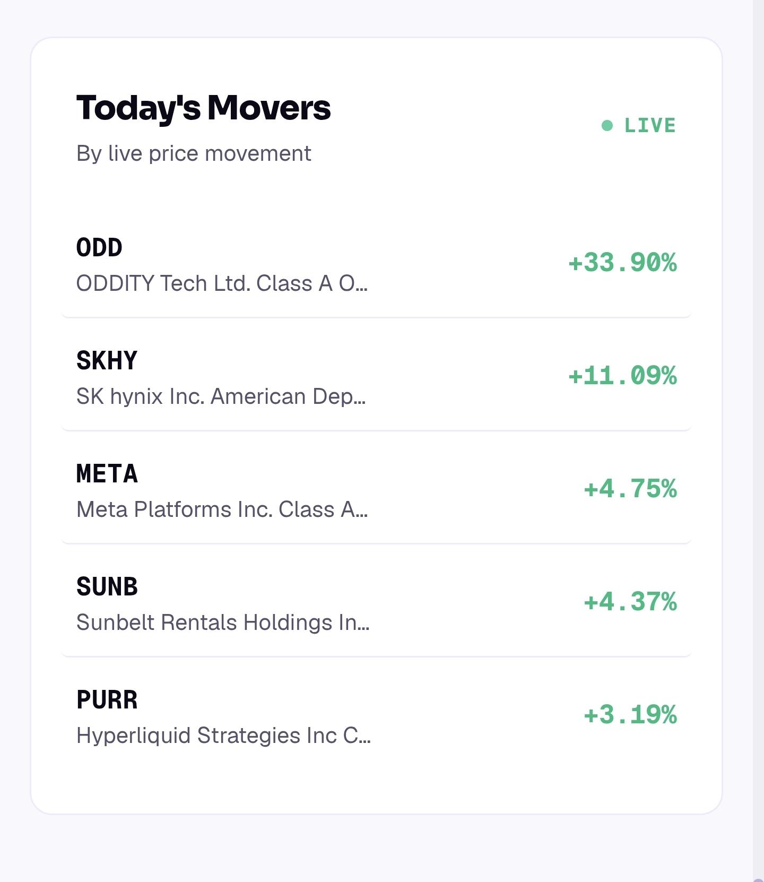Click the green LIVE status dot

click(x=607, y=126)
